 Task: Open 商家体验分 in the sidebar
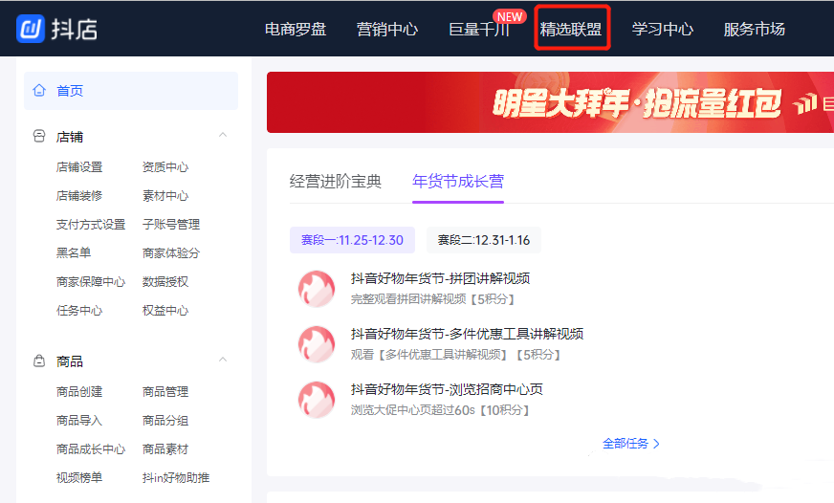point(171,252)
